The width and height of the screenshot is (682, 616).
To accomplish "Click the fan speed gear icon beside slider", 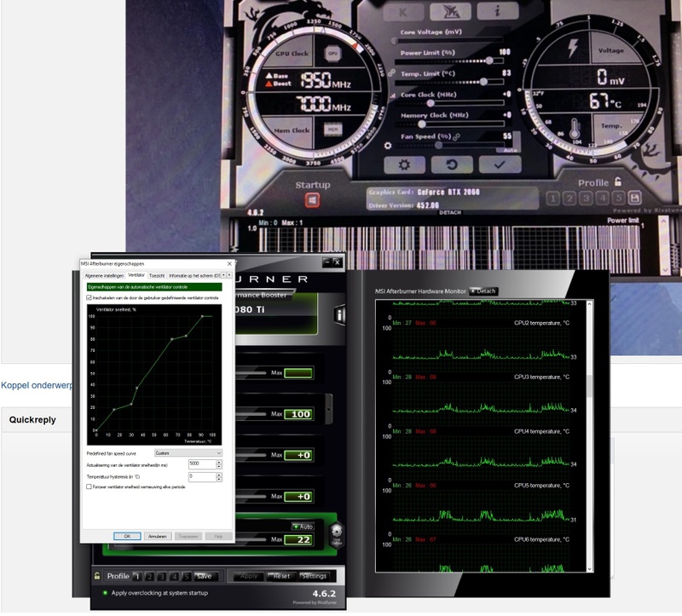I will [388, 146].
